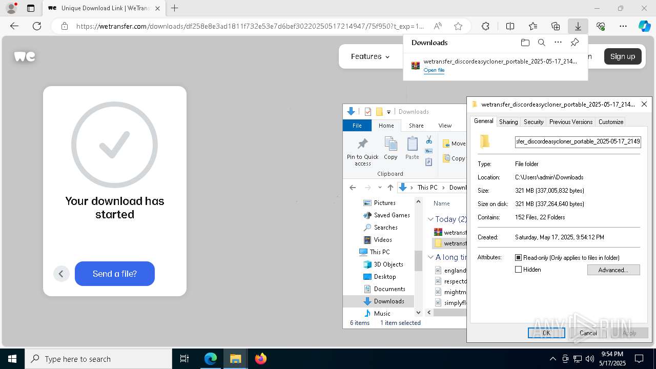Open a new browser tab
The image size is (656, 369).
(175, 8)
